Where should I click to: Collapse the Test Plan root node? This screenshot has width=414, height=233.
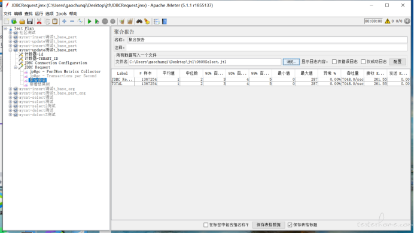point(5,28)
